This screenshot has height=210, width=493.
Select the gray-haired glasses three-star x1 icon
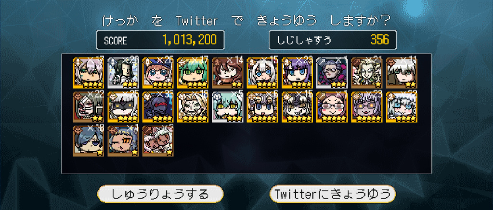(332, 72)
